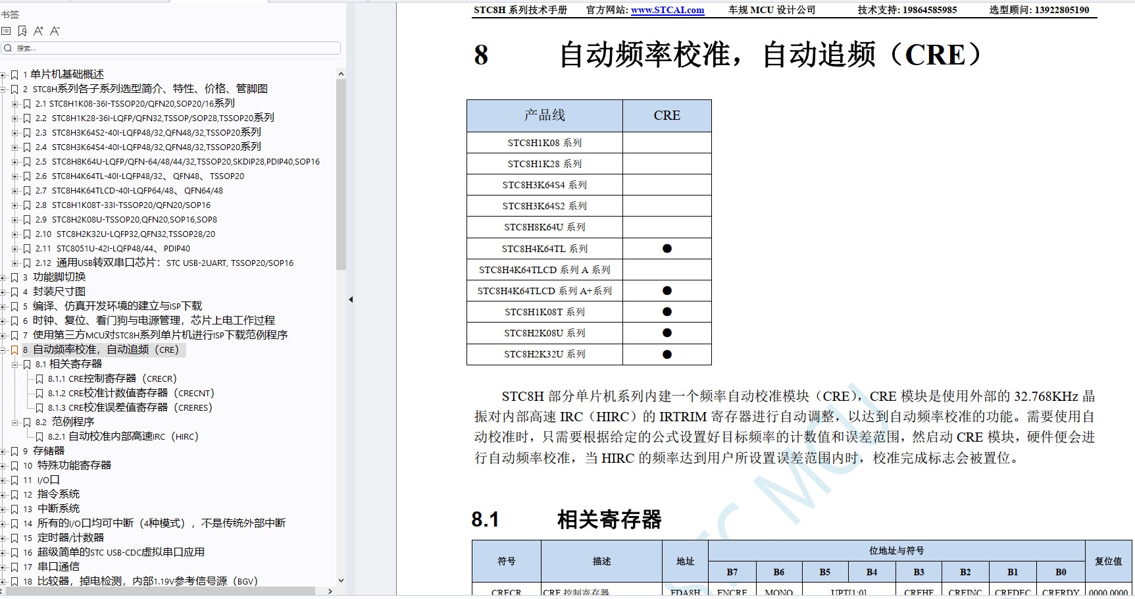Click the locate current bookmark icon
Screen dimensions: 1135x599
[x=22, y=31]
